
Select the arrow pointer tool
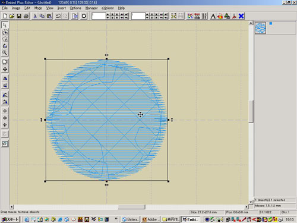click(5, 25)
